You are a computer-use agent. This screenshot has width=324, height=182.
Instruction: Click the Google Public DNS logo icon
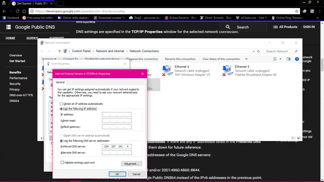coord(9,27)
